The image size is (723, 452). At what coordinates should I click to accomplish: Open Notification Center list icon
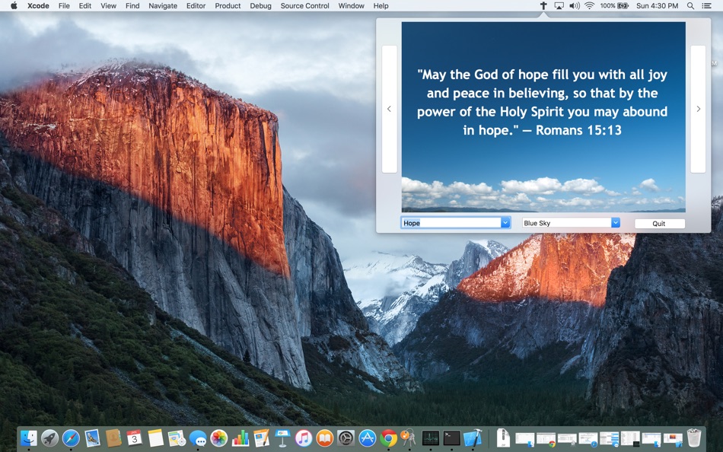click(706, 5)
